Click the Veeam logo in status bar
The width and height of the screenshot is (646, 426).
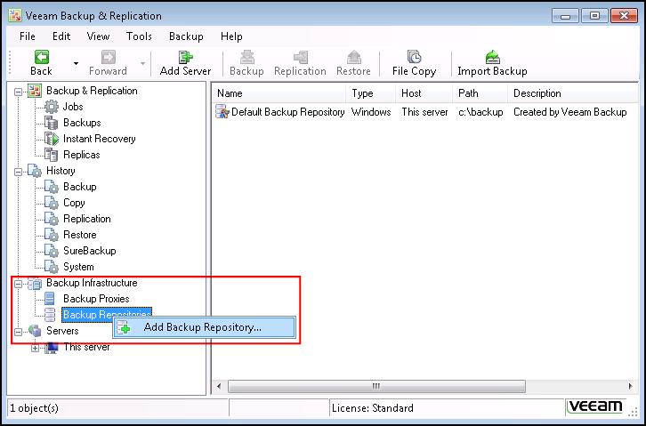click(595, 406)
